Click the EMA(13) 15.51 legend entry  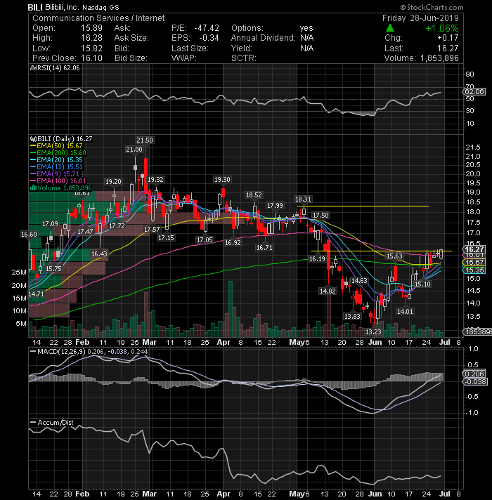56,166
